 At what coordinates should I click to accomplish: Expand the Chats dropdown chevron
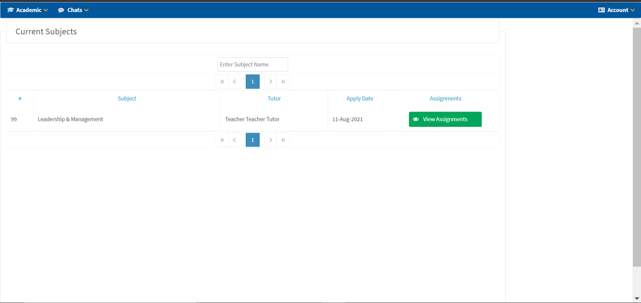tap(86, 10)
